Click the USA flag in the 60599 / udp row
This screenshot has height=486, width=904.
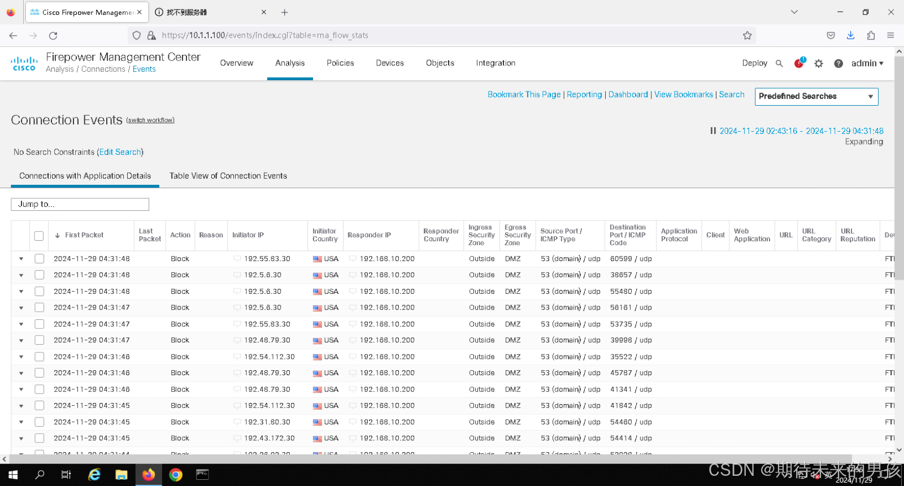(x=318, y=259)
